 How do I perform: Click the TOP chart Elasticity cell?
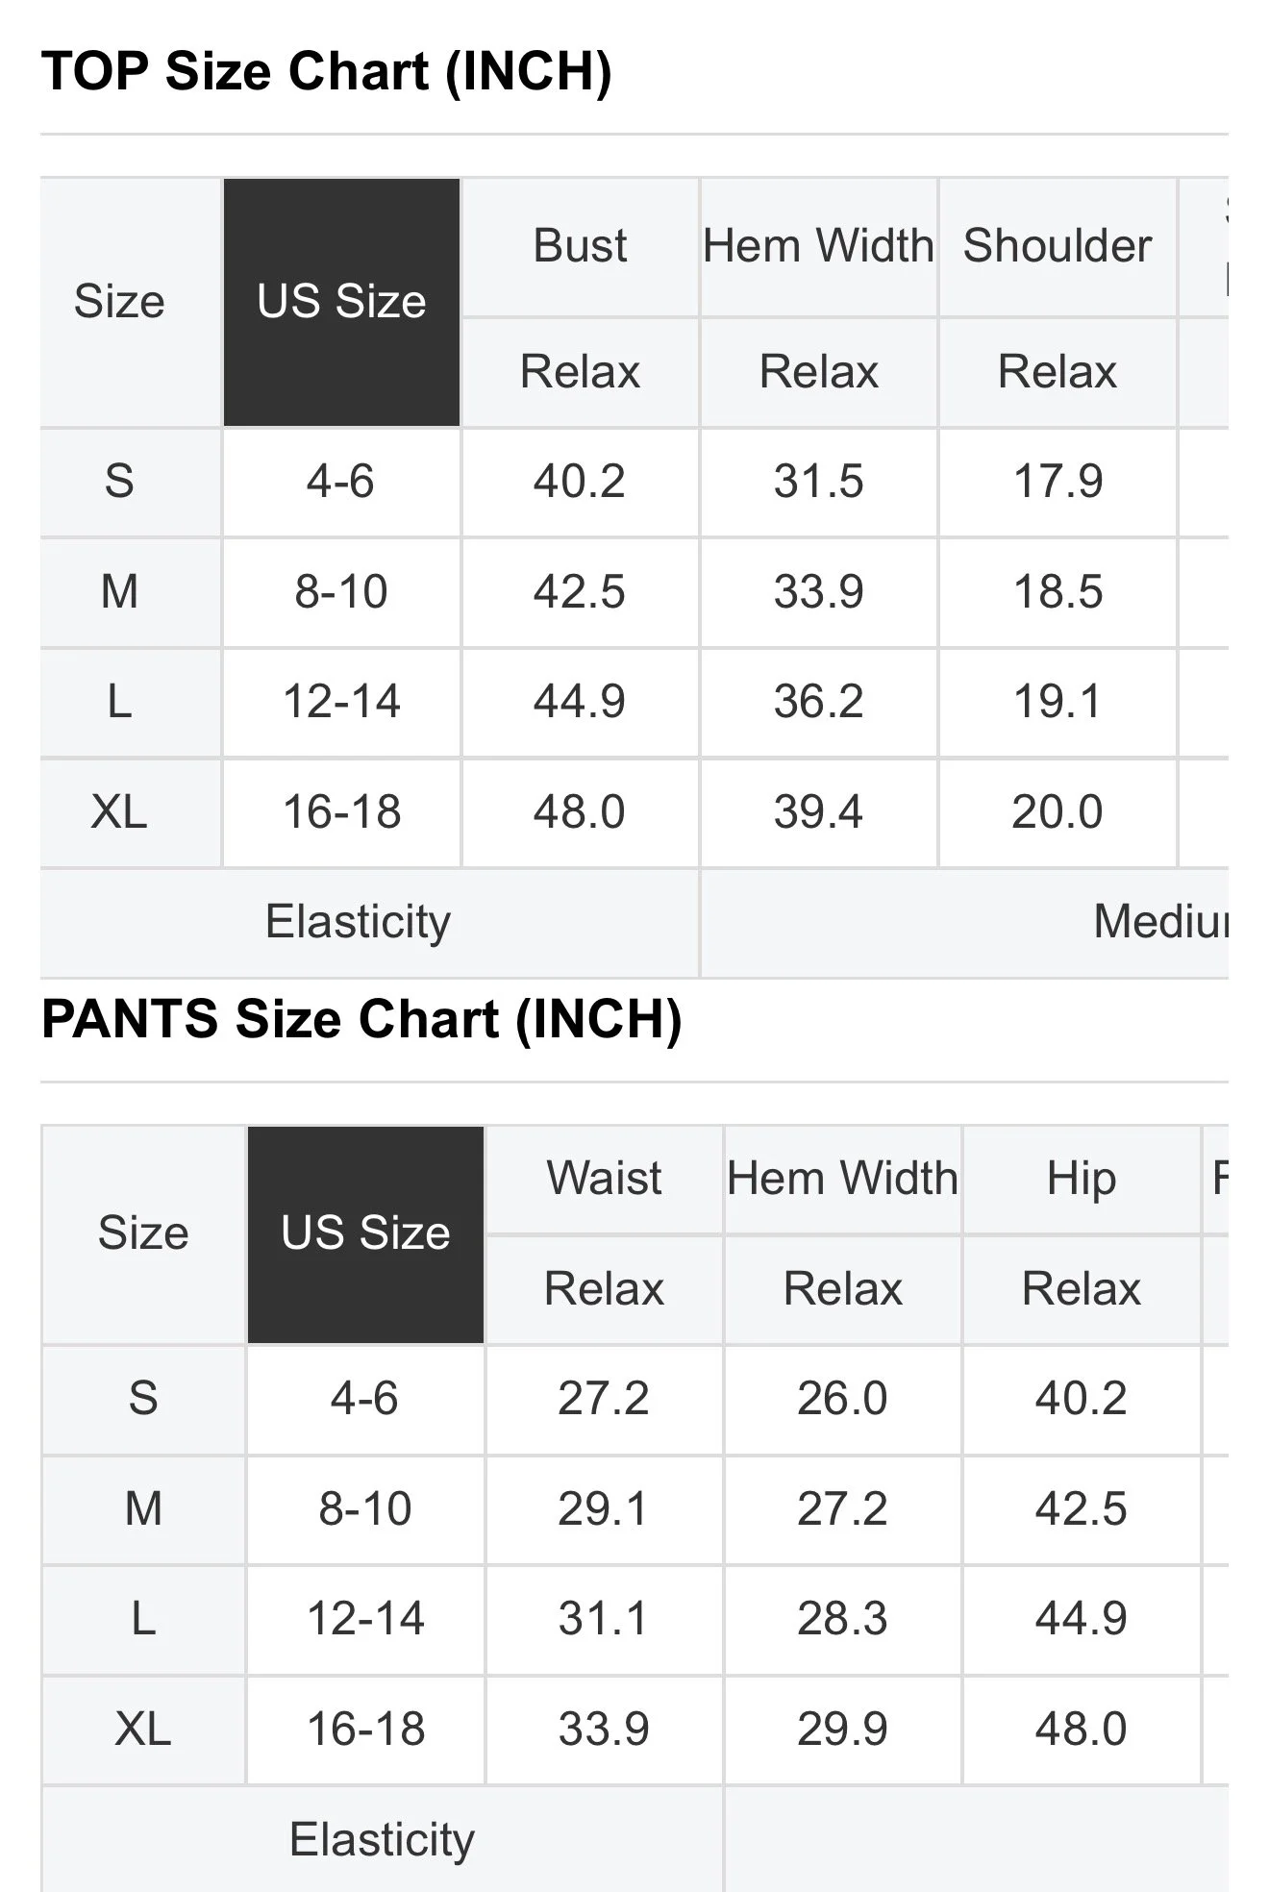tap(358, 922)
